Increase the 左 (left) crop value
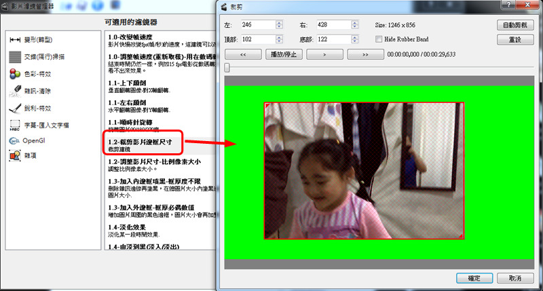Screen dimensions: 543x291 (x=279, y=23)
